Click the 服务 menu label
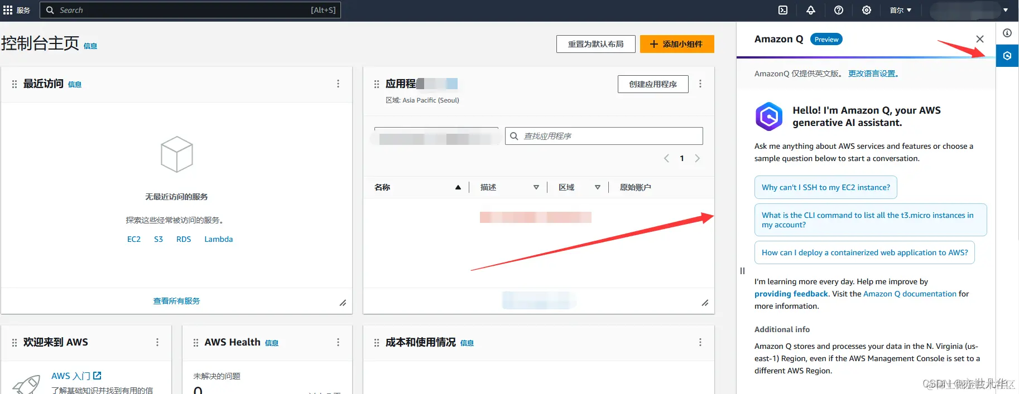The height and width of the screenshot is (394, 1019). [23, 10]
